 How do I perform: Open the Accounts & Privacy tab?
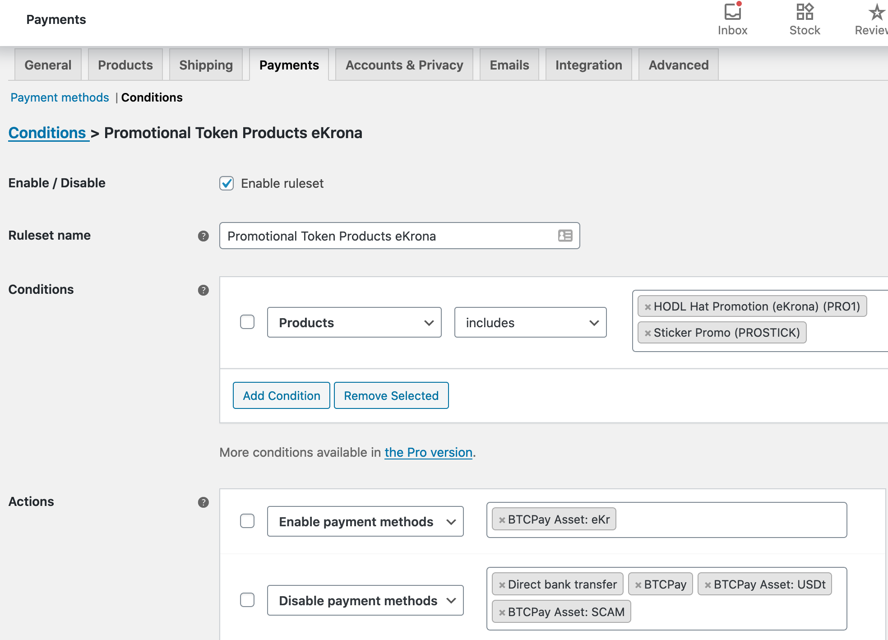coord(404,65)
